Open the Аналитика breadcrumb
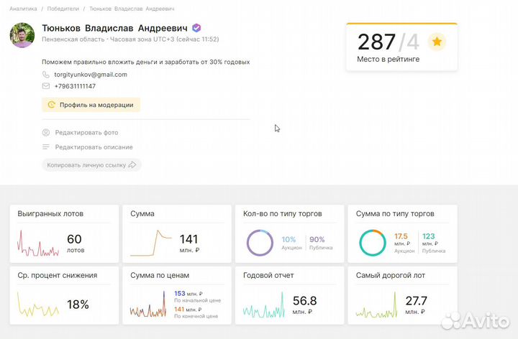 click(24, 9)
